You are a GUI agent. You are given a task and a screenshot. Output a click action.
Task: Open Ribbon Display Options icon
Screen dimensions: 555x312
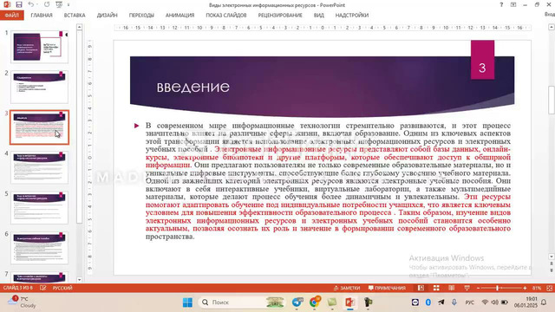(513, 4)
